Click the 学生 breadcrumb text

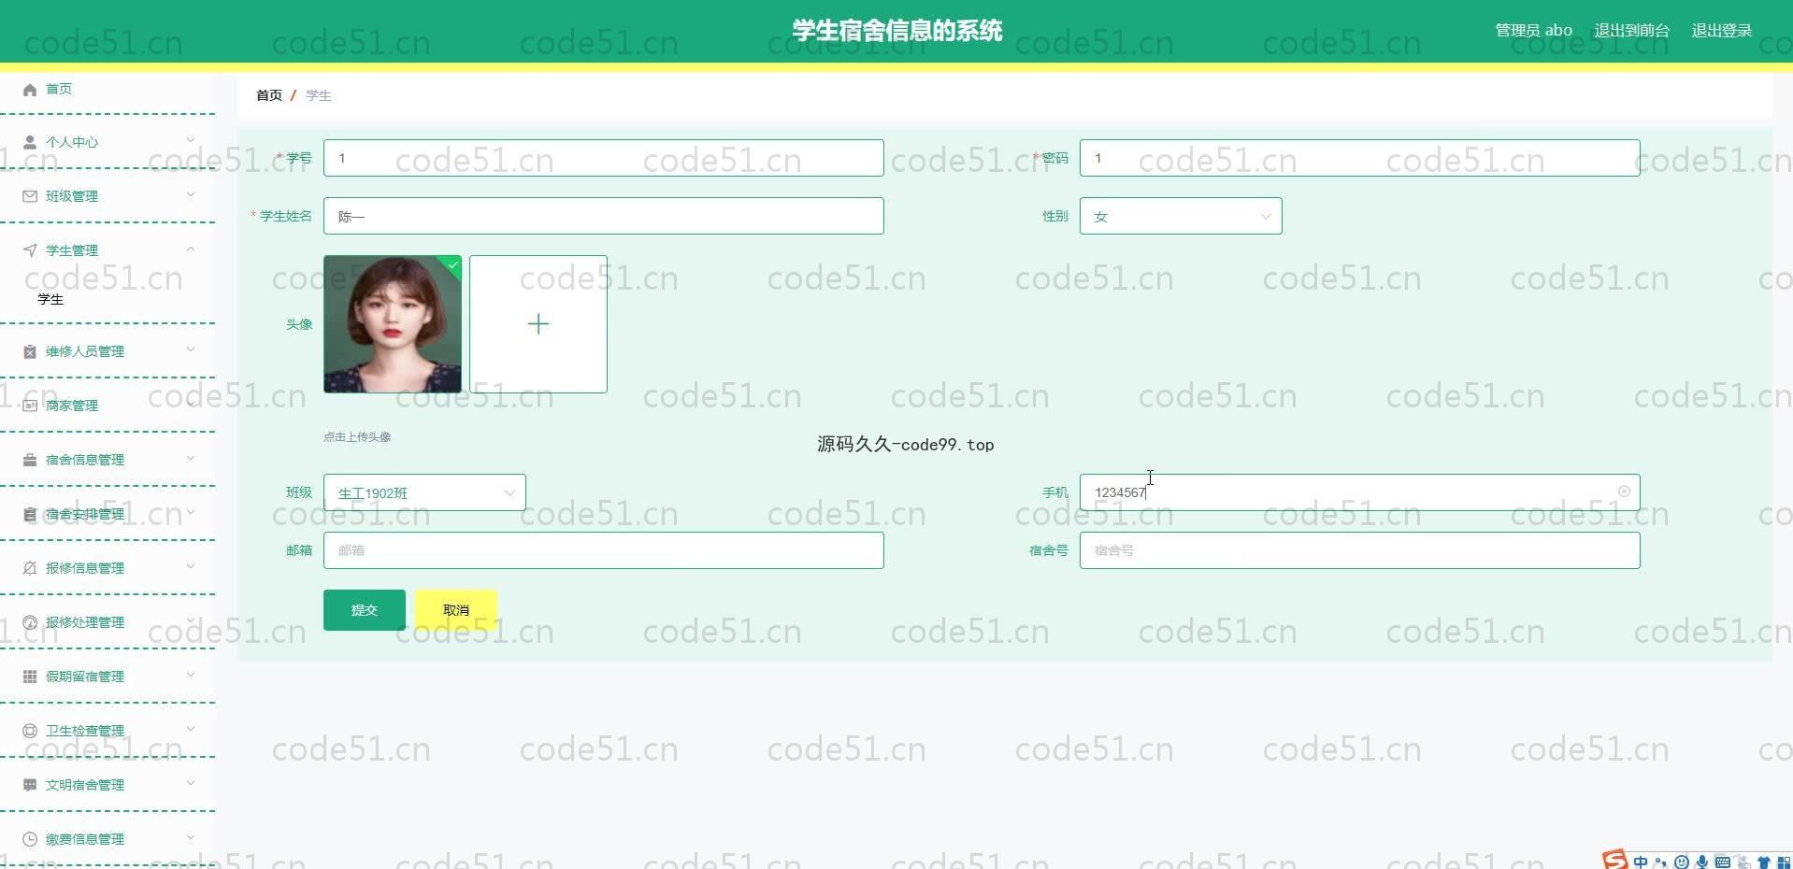(319, 95)
